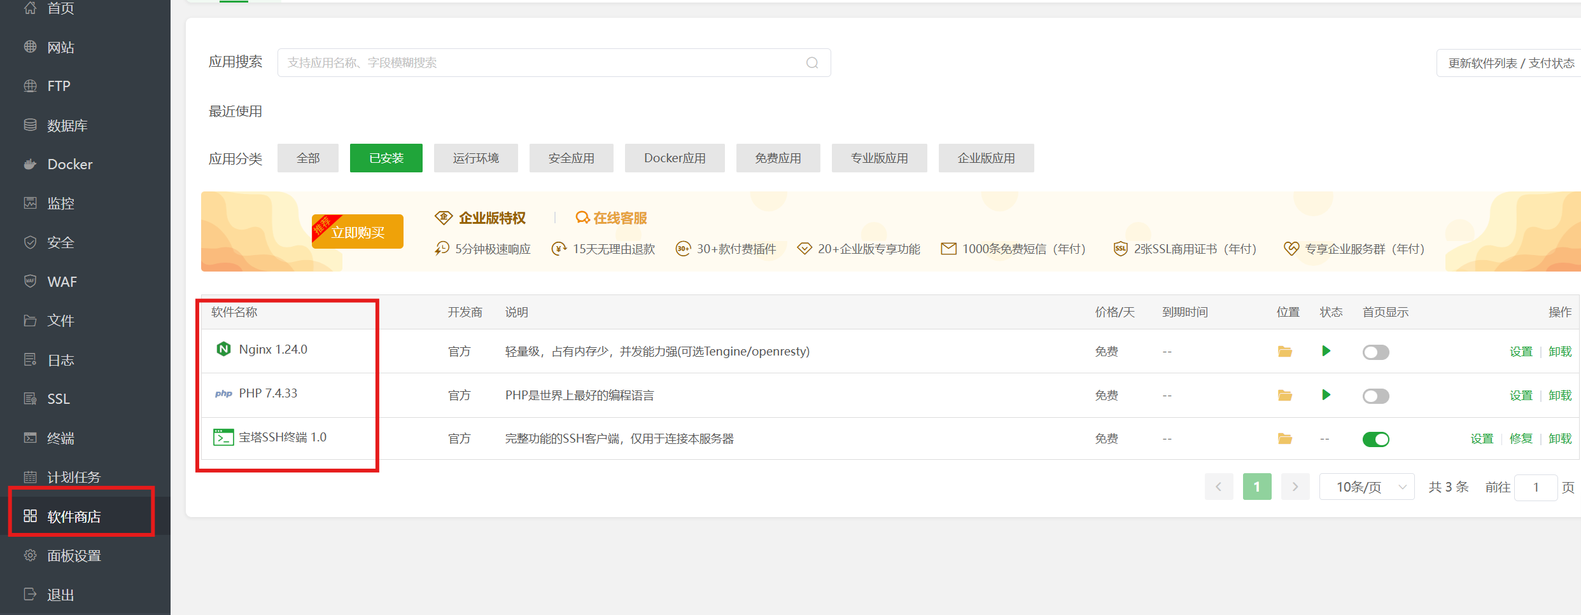Image resolution: width=1581 pixels, height=615 pixels.
Task: Click 卸载 link for PHP 7.4.33
Action: pyautogui.click(x=1560, y=396)
